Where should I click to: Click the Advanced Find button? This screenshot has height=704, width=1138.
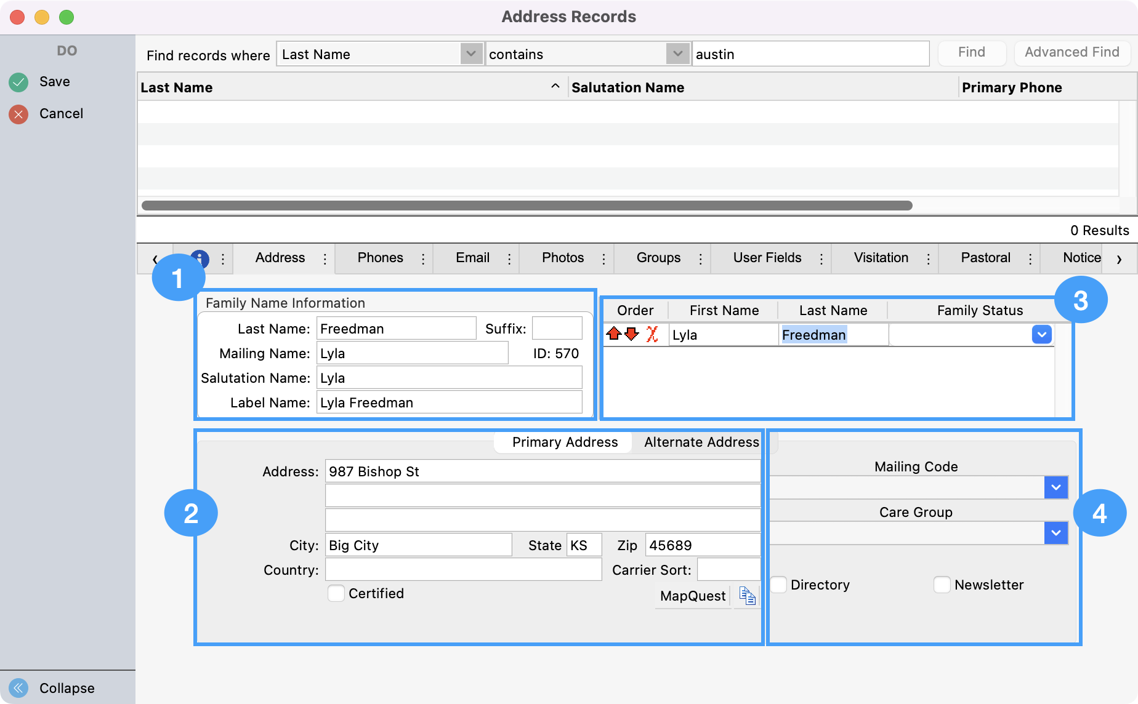[x=1071, y=53]
